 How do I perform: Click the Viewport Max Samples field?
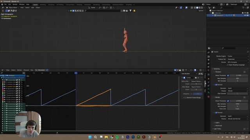[237, 79]
